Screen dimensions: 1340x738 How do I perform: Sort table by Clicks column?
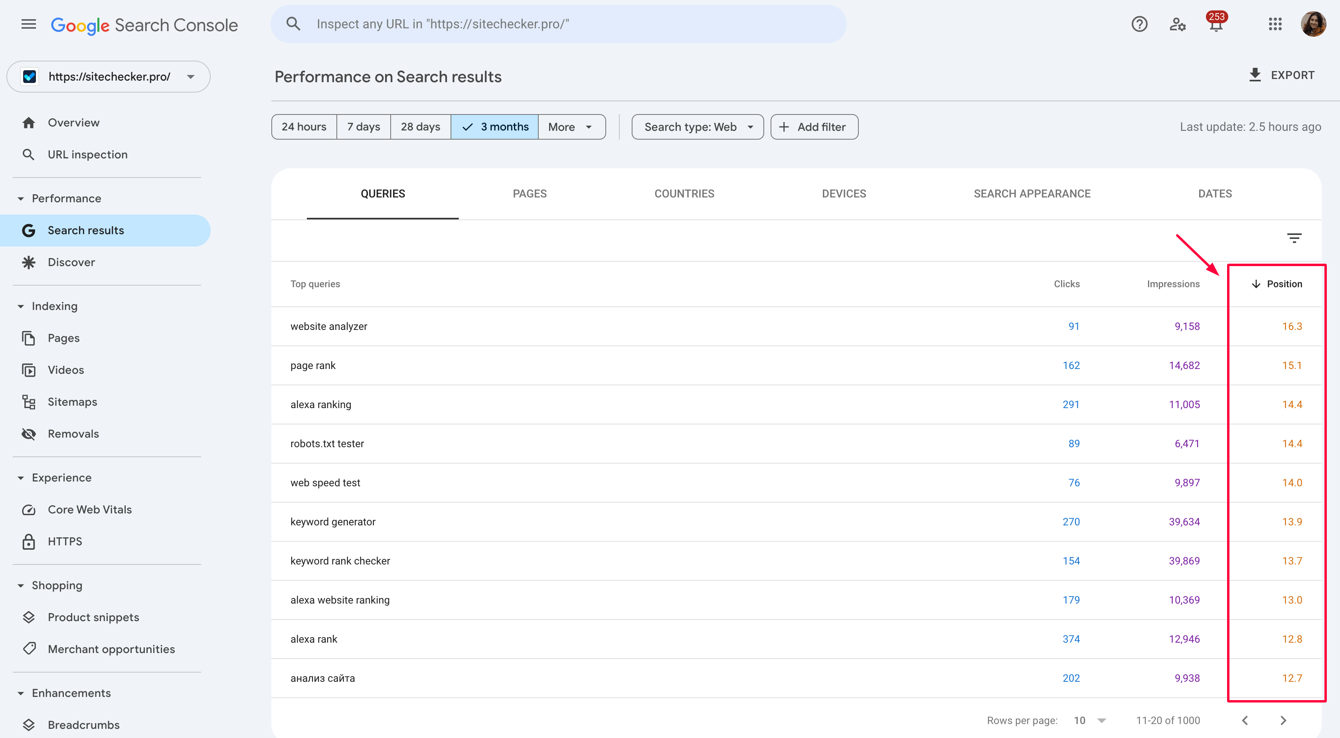1066,284
